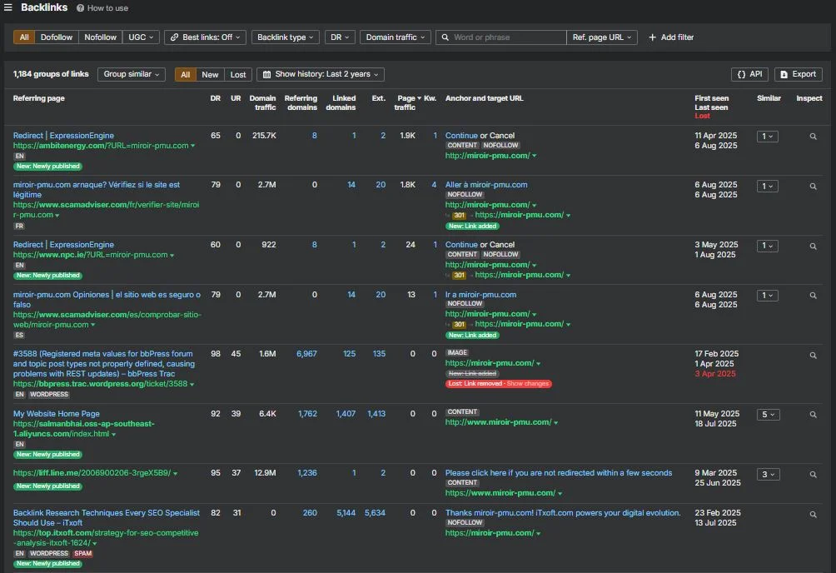This screenshot has width=836, height=573.
Task: Open the hamburger menu next to Backlinks
Action: (x=8, y=7)
